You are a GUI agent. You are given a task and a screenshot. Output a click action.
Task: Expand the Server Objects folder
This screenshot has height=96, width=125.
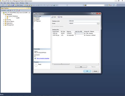click(4, 22)
